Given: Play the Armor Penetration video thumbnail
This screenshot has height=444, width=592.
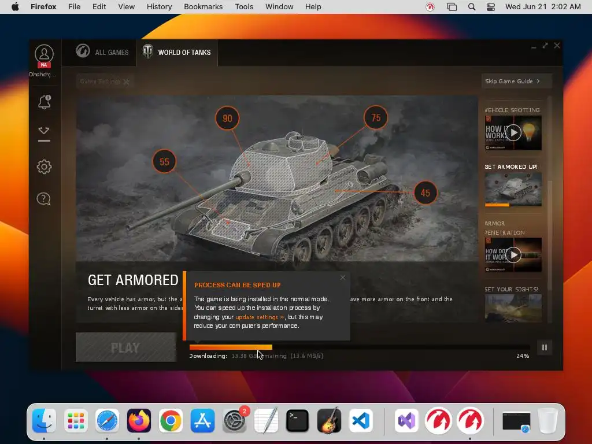Looking at the screenshot, I should pyautogui.click(x=513, y=255).
